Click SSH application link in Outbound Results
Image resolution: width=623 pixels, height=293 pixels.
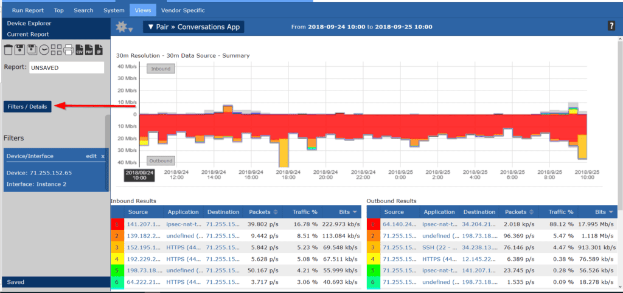point(439,247)
